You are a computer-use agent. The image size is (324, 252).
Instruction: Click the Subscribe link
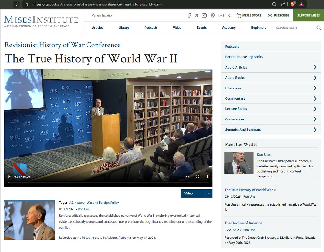click(278, 15)
